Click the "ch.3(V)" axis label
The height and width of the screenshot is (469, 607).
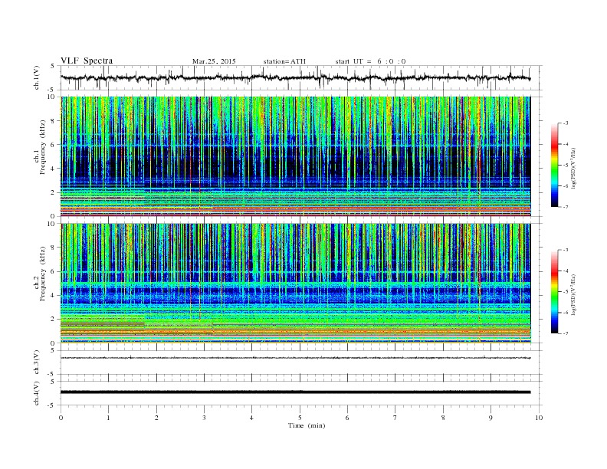pos(37,362)
